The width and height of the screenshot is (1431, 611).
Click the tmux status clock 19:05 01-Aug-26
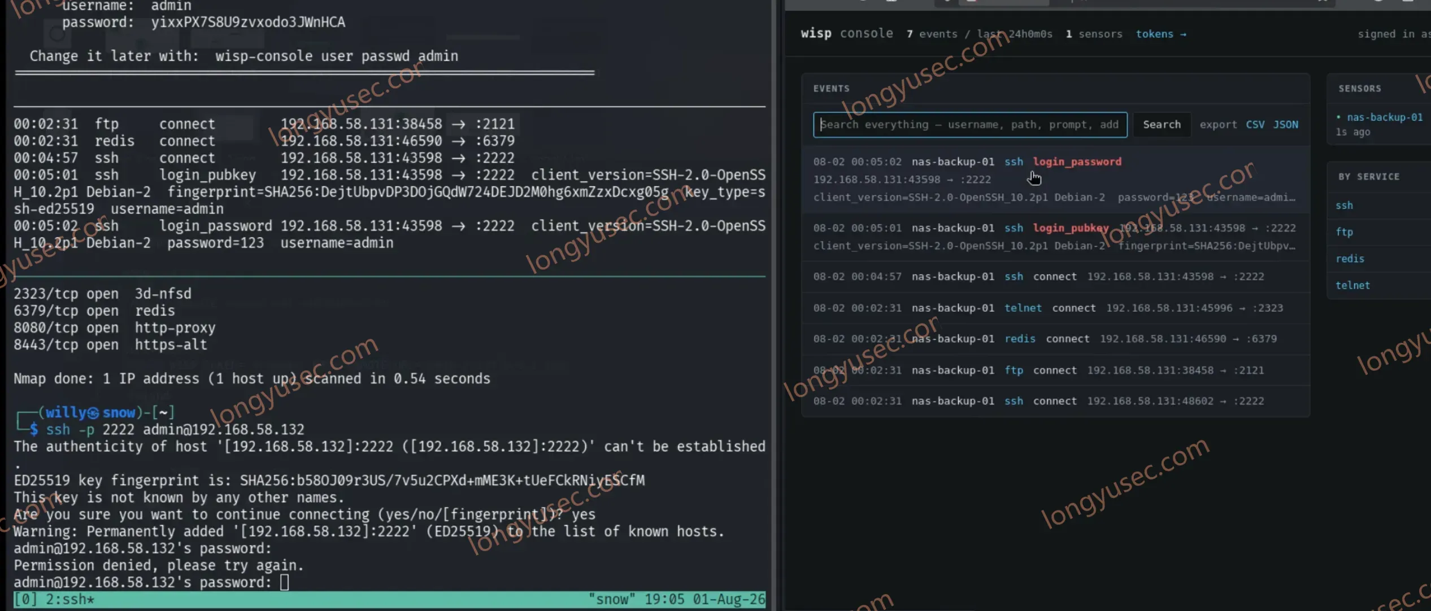(x=704, y=599)
